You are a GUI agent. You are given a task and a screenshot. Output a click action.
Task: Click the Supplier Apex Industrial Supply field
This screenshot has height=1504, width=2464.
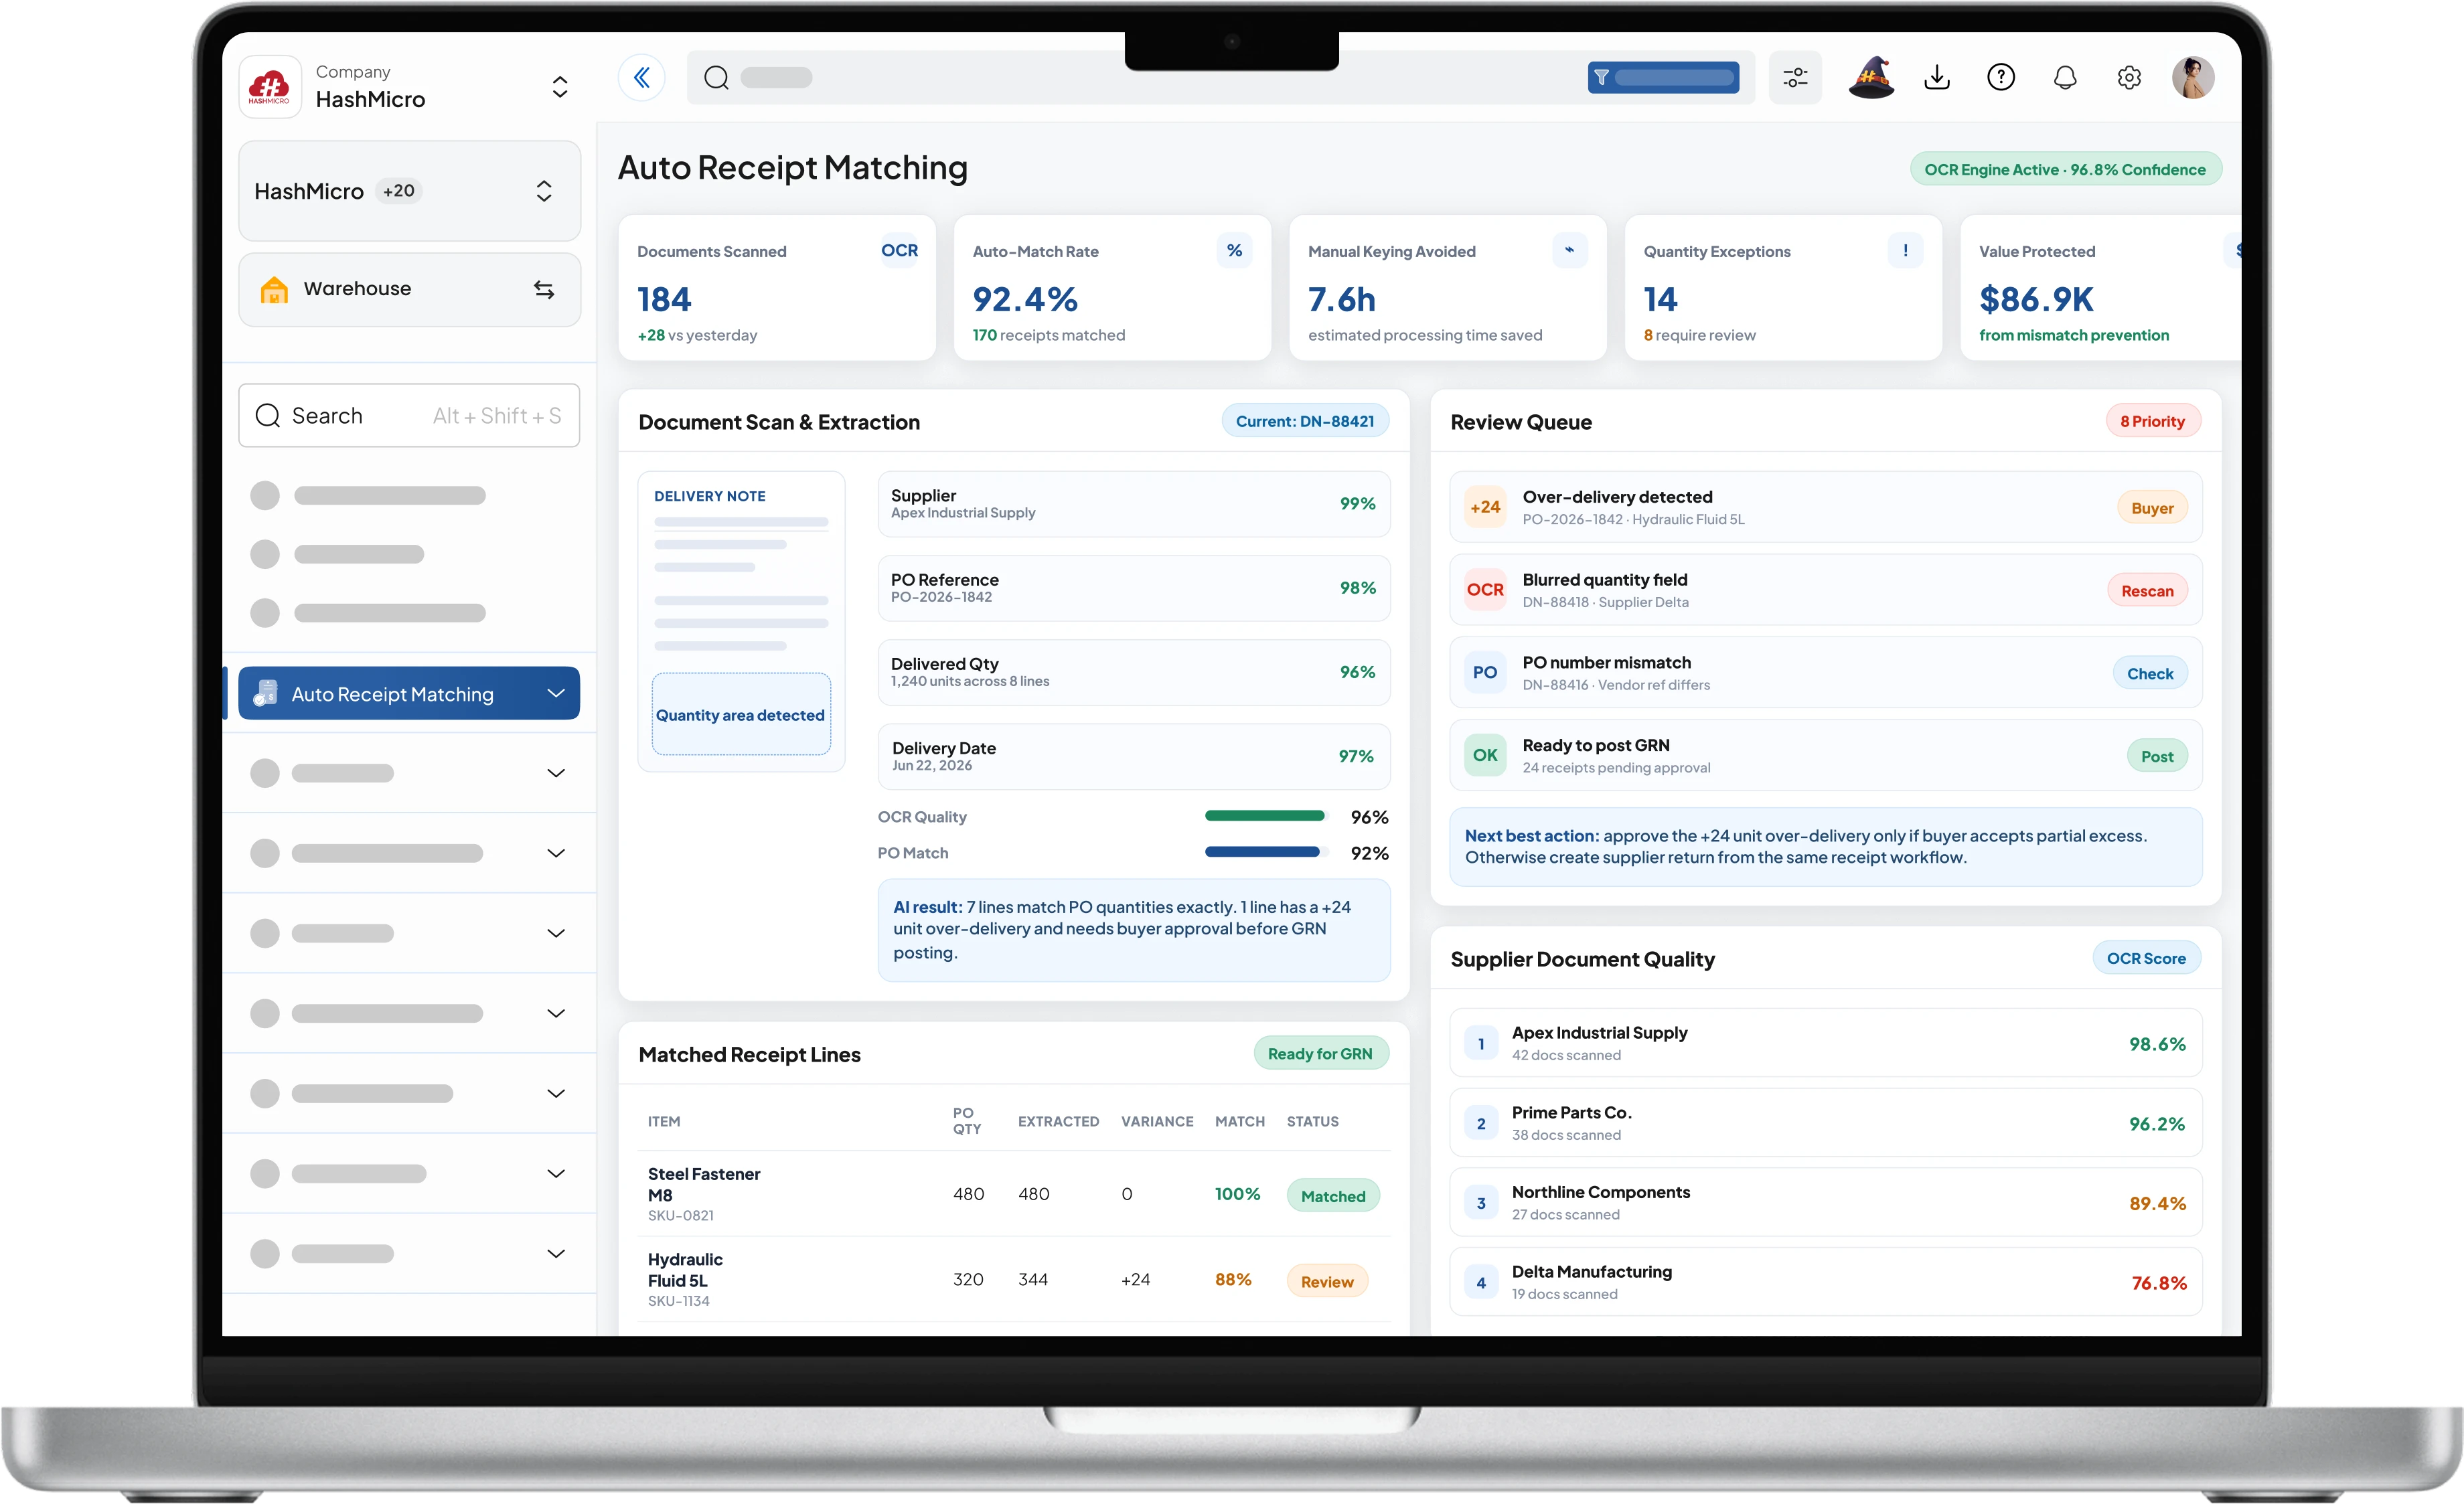1133,503
